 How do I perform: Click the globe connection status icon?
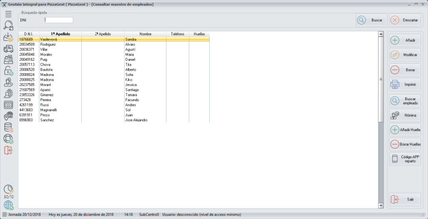(x=8, y=205)
